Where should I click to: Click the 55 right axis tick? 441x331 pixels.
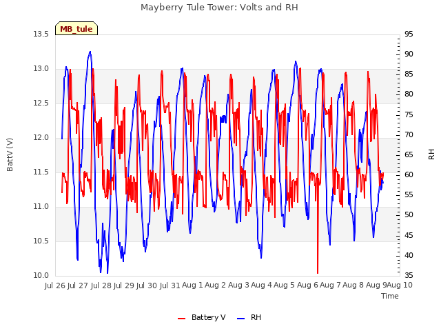click(409, 194)
